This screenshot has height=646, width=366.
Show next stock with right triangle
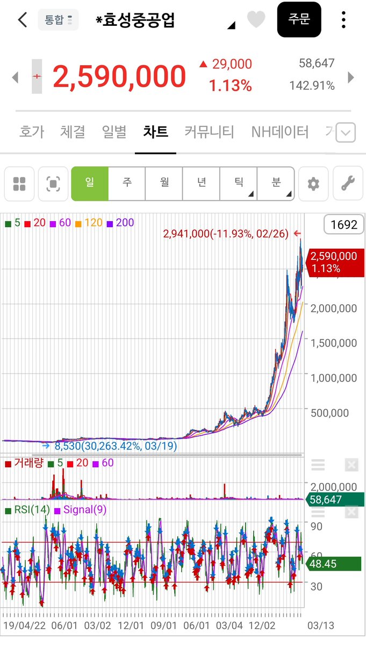(351, 77)
